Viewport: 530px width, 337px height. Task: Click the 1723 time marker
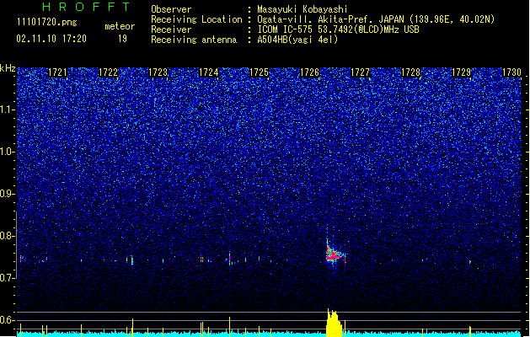pos(158,72)
